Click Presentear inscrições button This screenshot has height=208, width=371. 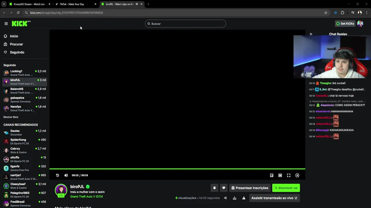pos(250,188)
